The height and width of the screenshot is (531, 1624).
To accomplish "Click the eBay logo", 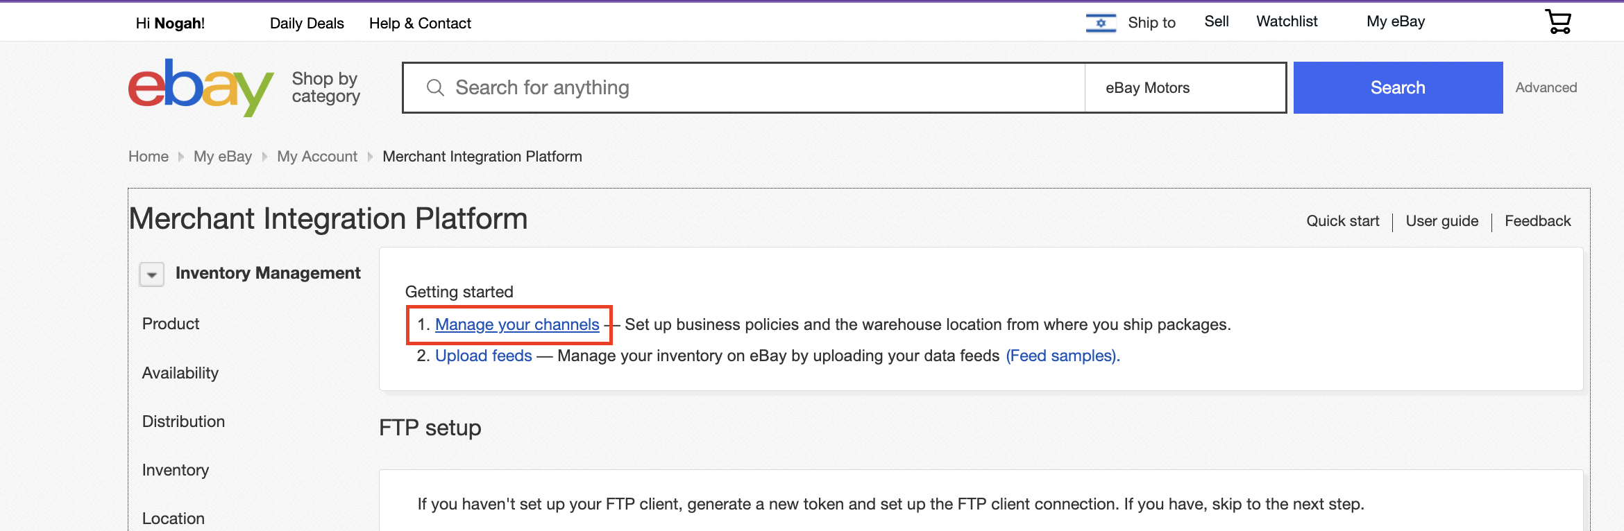I will (x=201, y=87).
